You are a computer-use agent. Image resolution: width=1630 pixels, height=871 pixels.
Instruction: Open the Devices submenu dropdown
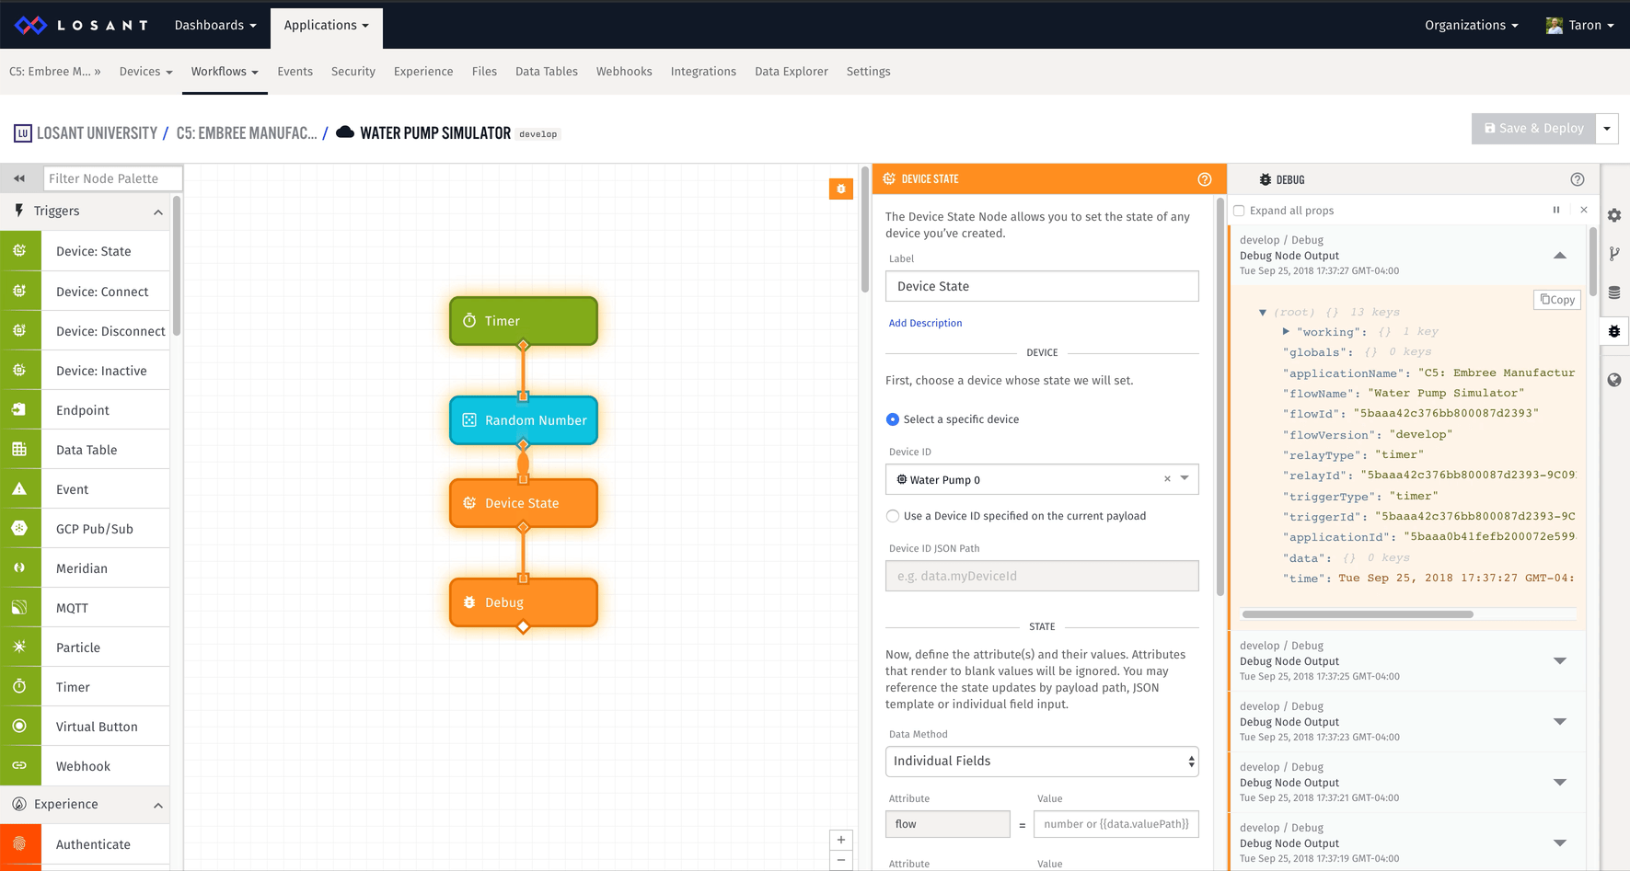[x=145, y=71]
